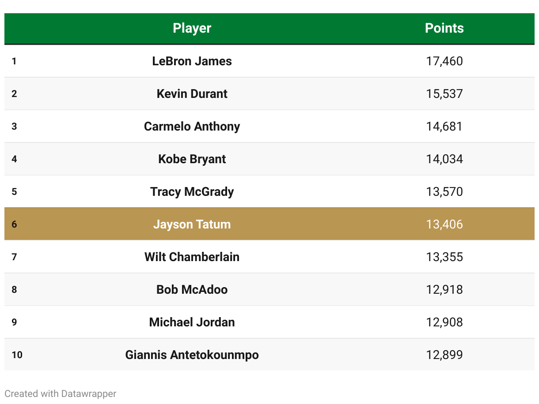The height and width of the screenshot is (404, 539).
Task: Click the 17,460 points value
Action: 444,61
